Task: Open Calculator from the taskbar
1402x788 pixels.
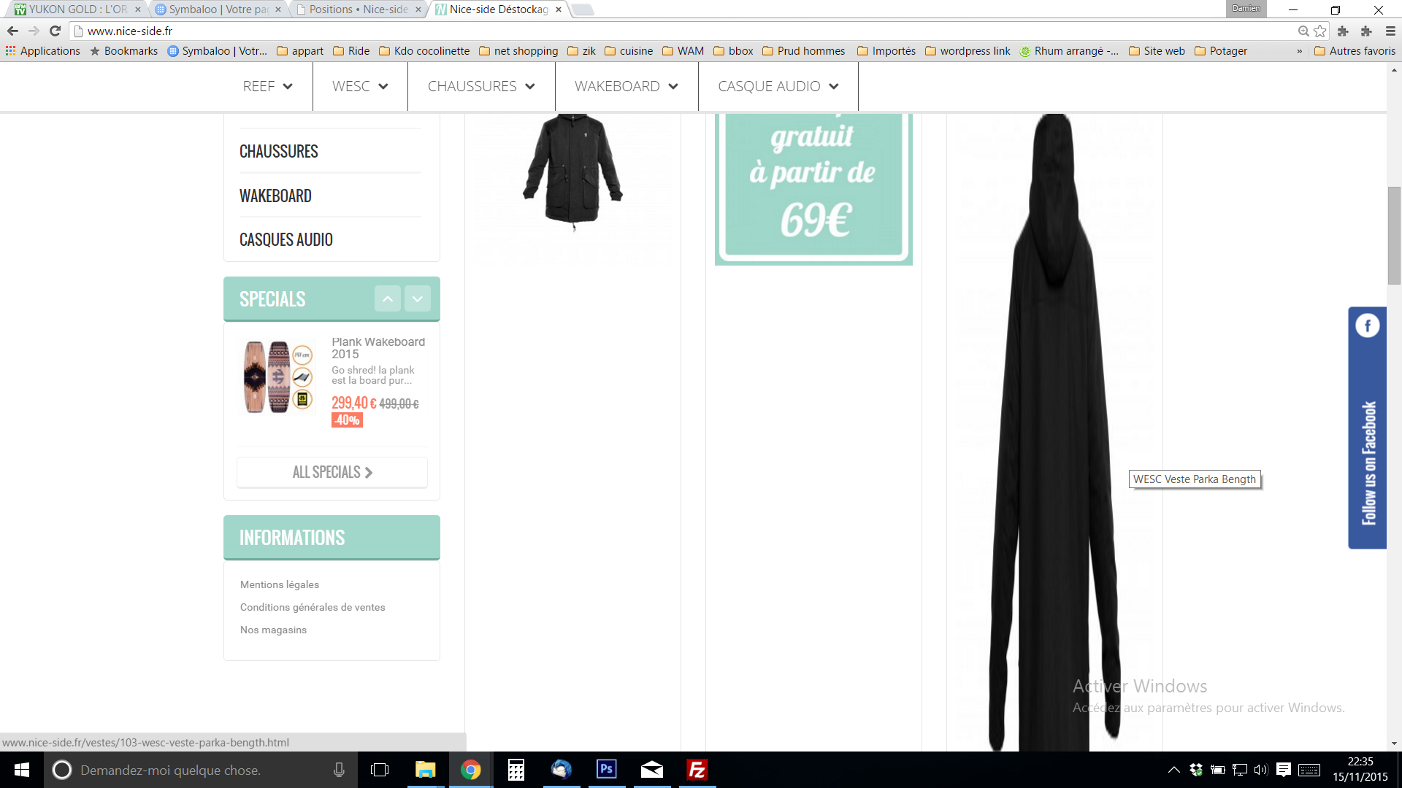Action: point(516,770)
